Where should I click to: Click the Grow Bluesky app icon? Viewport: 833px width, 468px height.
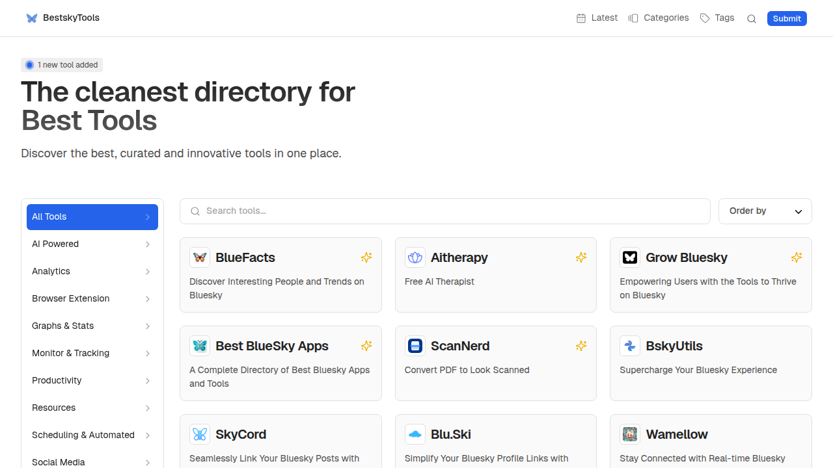[630, 257]
